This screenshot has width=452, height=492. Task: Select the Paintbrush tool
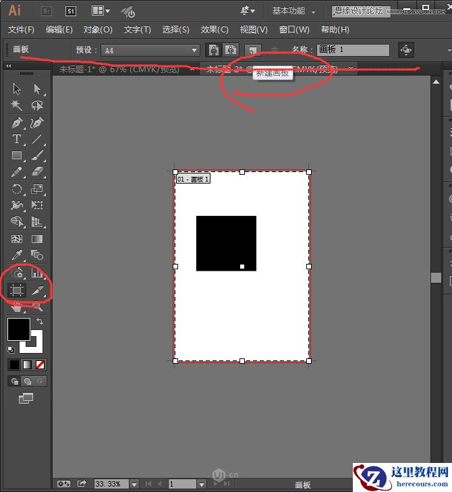[37, 155]
